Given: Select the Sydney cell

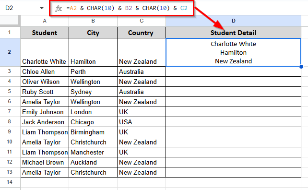Looking at the screenshot, I should pos(93,92).
